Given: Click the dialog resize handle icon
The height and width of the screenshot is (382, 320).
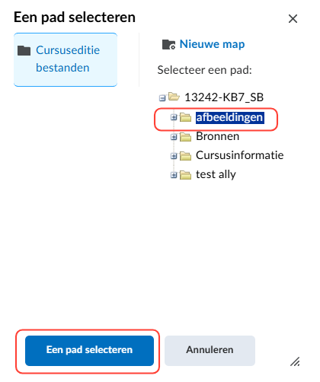Looking at the screenshot, I should [x=295, y=361].
